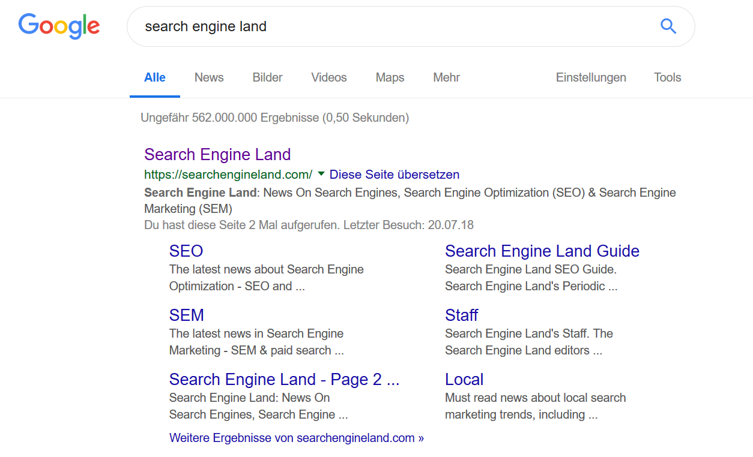
Task: Click the blue search magnifier icon
Action: point(668,26)
